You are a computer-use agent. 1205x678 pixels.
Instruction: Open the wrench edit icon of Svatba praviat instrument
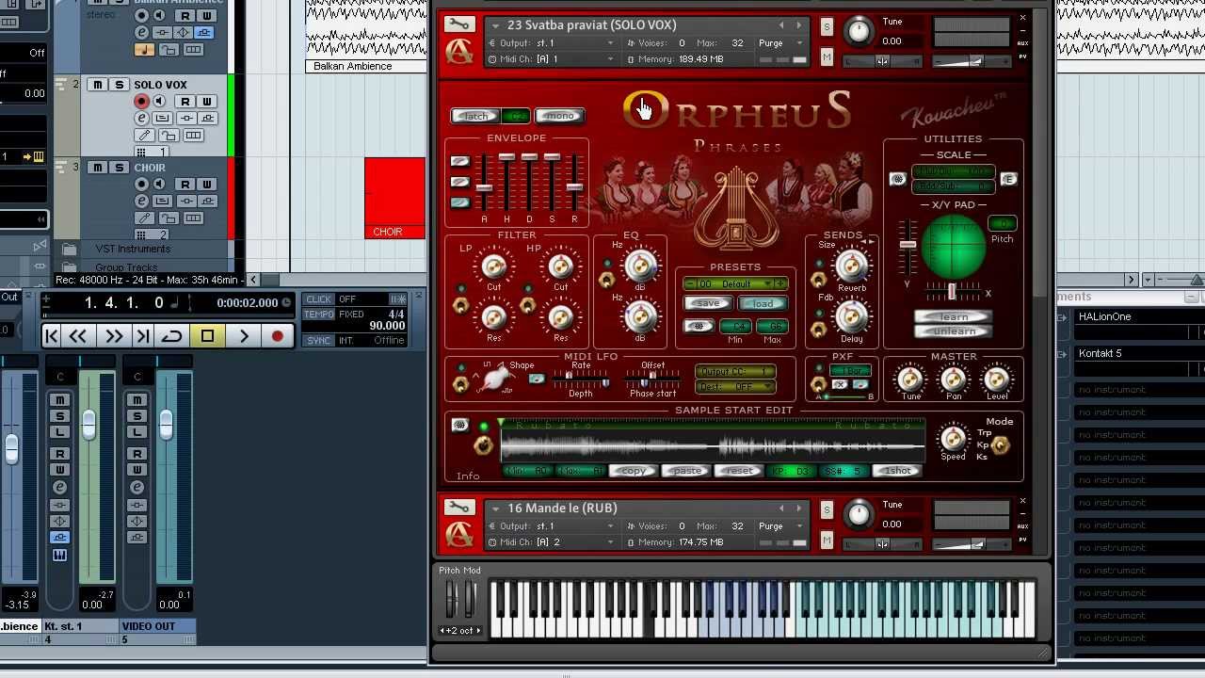(458, 24)
